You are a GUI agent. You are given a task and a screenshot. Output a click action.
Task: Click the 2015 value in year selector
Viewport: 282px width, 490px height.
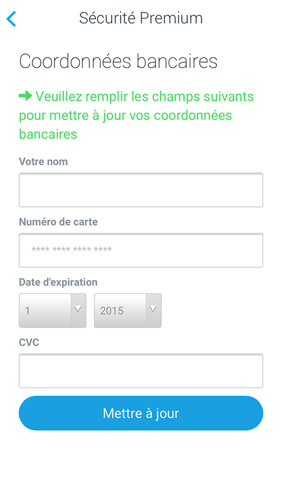tap(112, 310)
